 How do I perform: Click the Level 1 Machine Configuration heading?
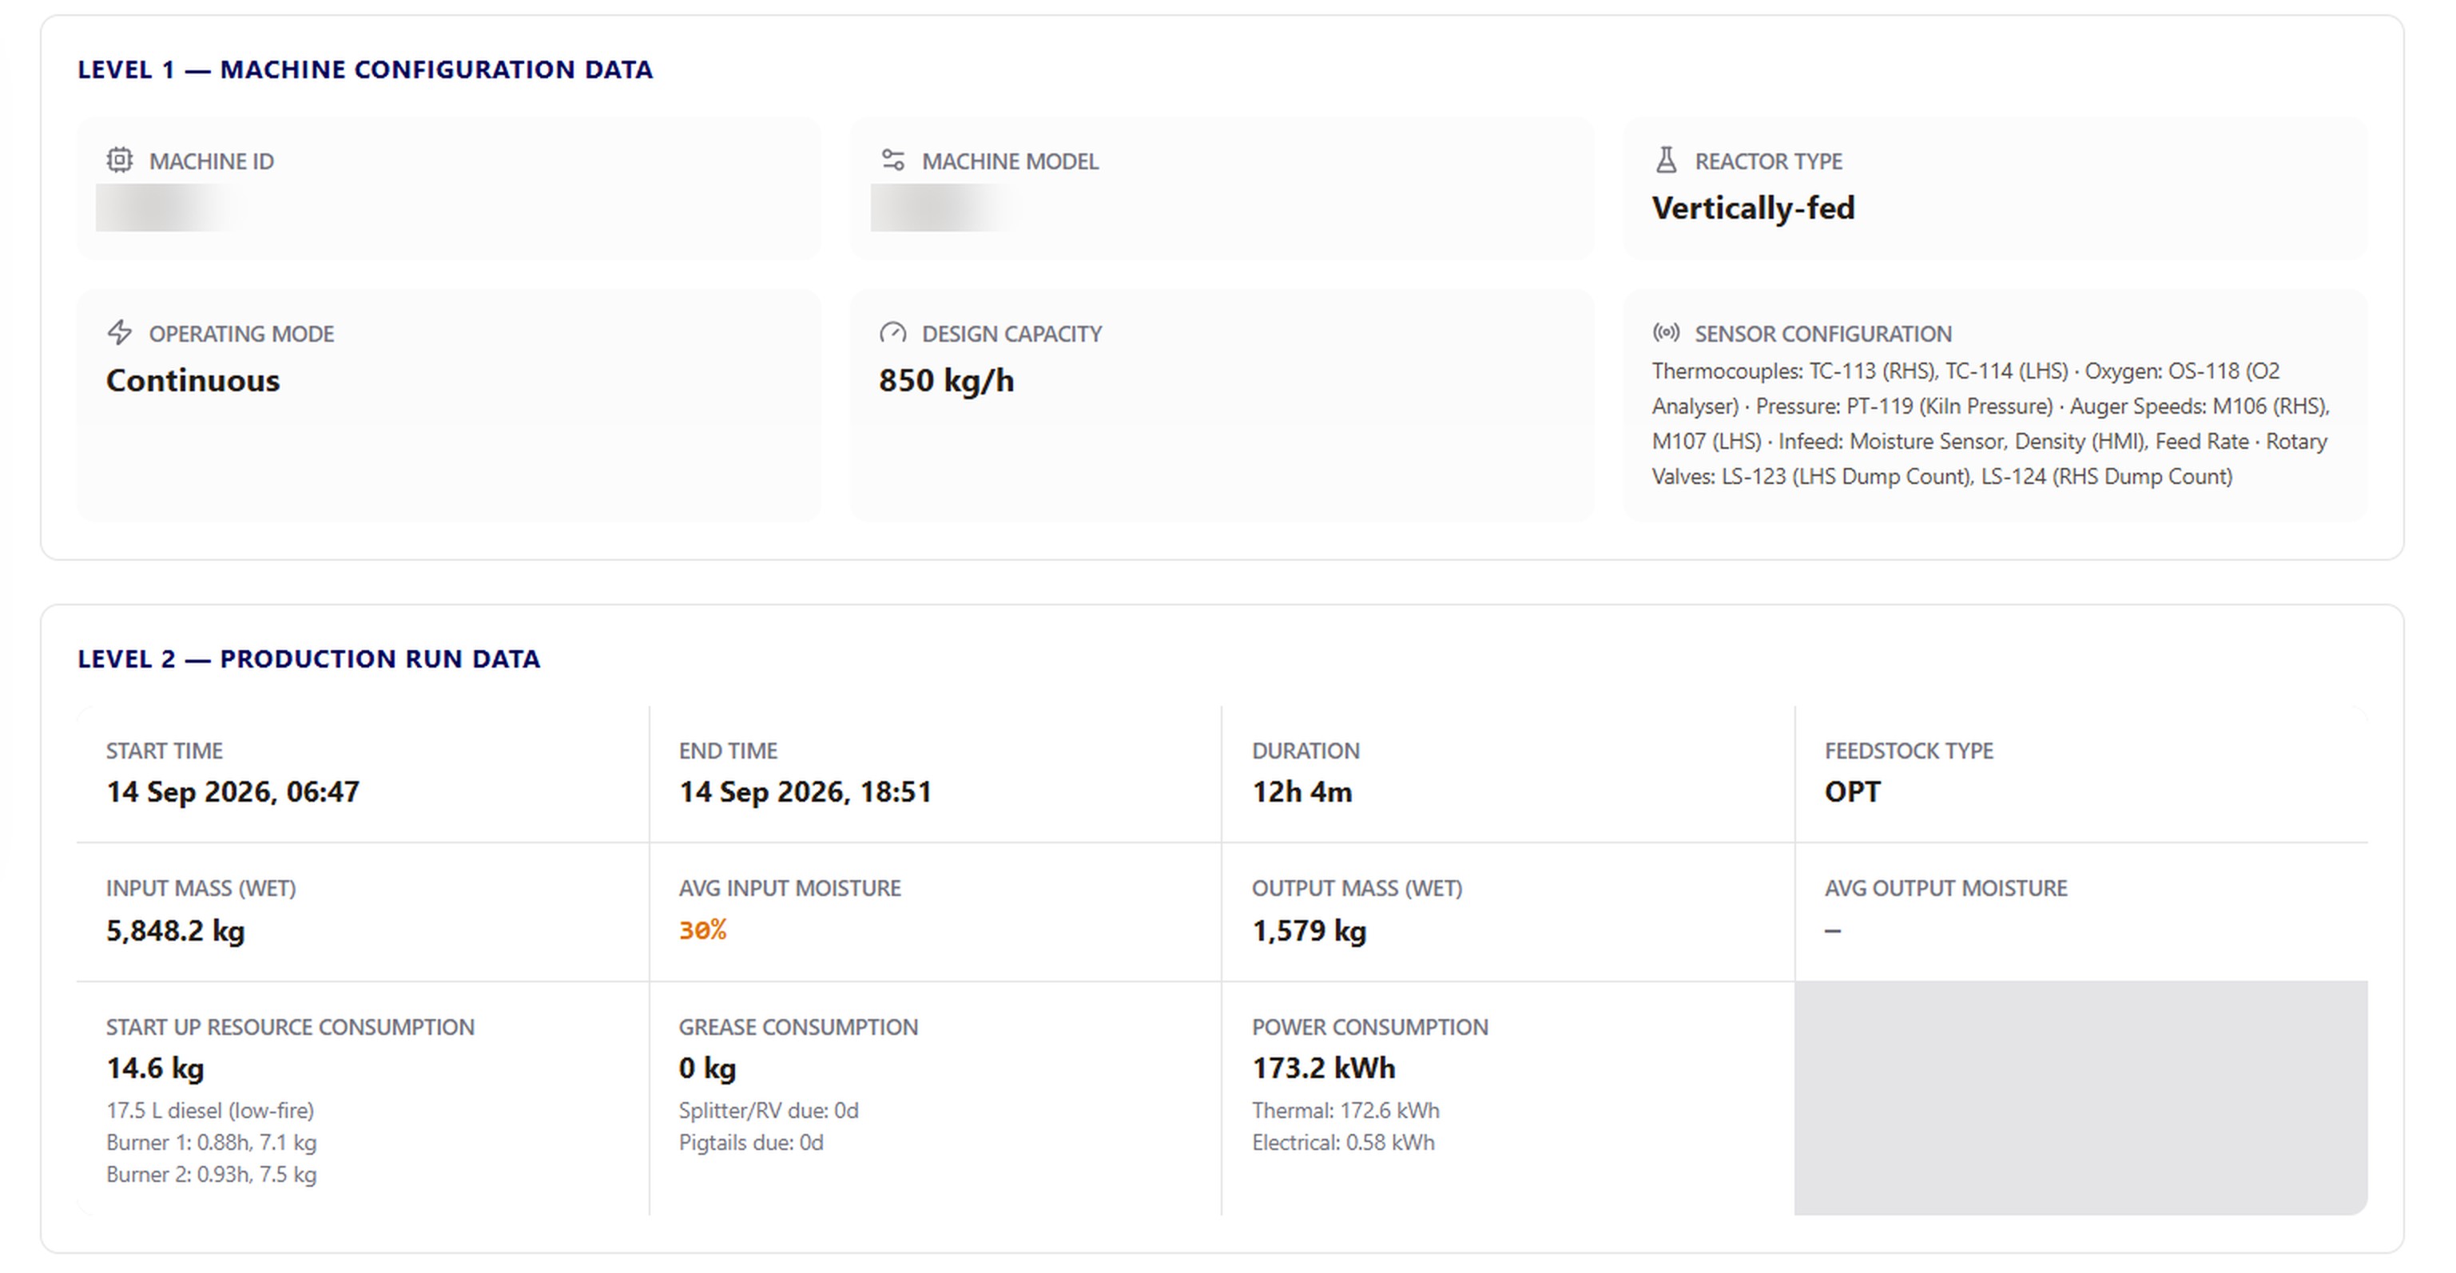point(365,69)
